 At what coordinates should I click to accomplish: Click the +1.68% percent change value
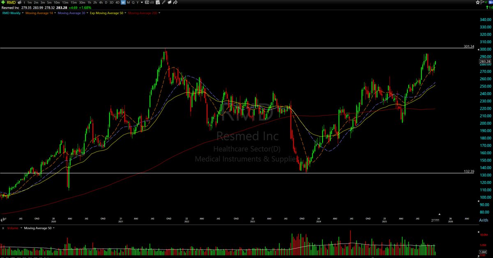(85, 7)
